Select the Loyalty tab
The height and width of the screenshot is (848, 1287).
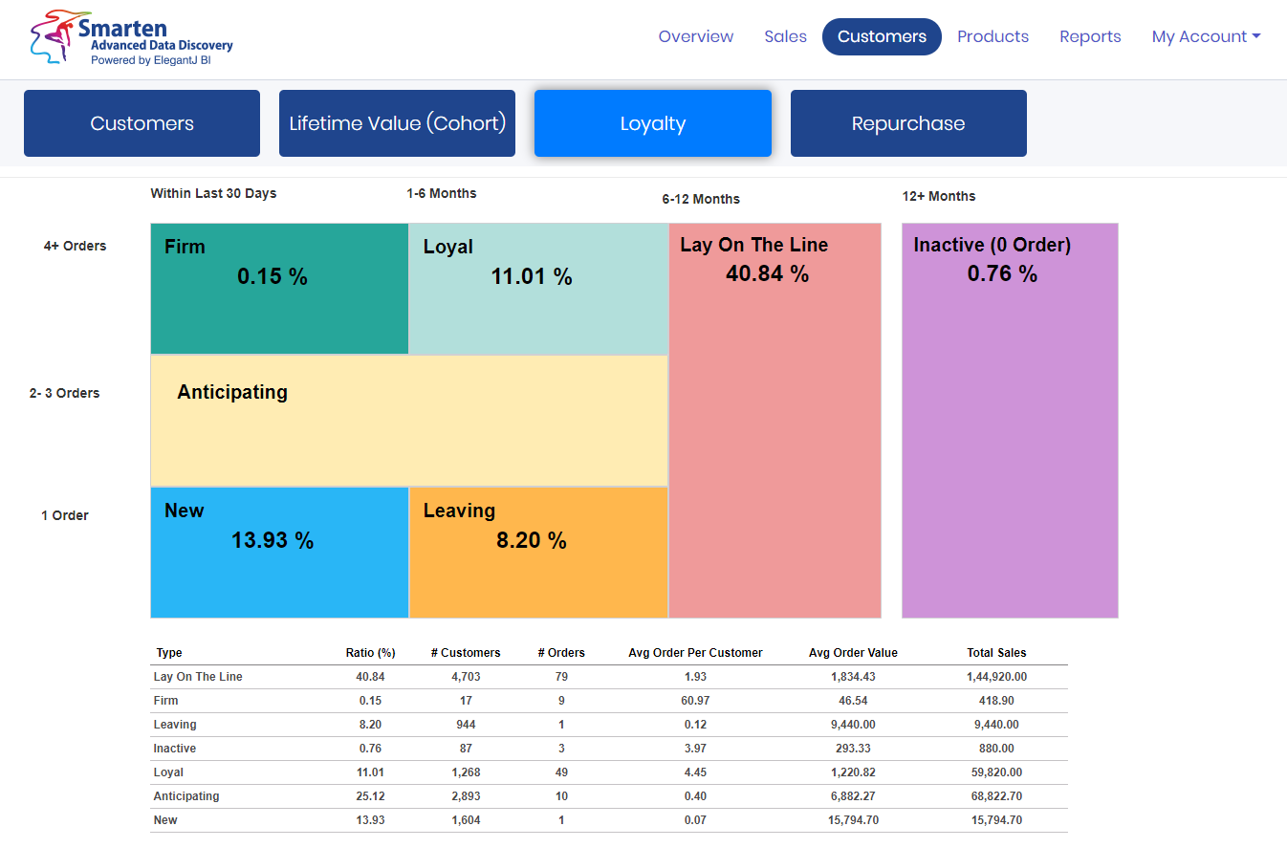[653, 123]
